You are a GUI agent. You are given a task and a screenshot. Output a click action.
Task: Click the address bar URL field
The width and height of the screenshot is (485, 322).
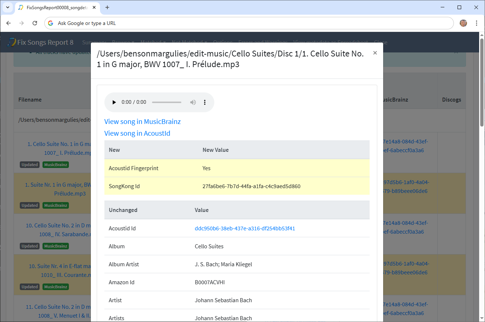click(x=249, y=23)
